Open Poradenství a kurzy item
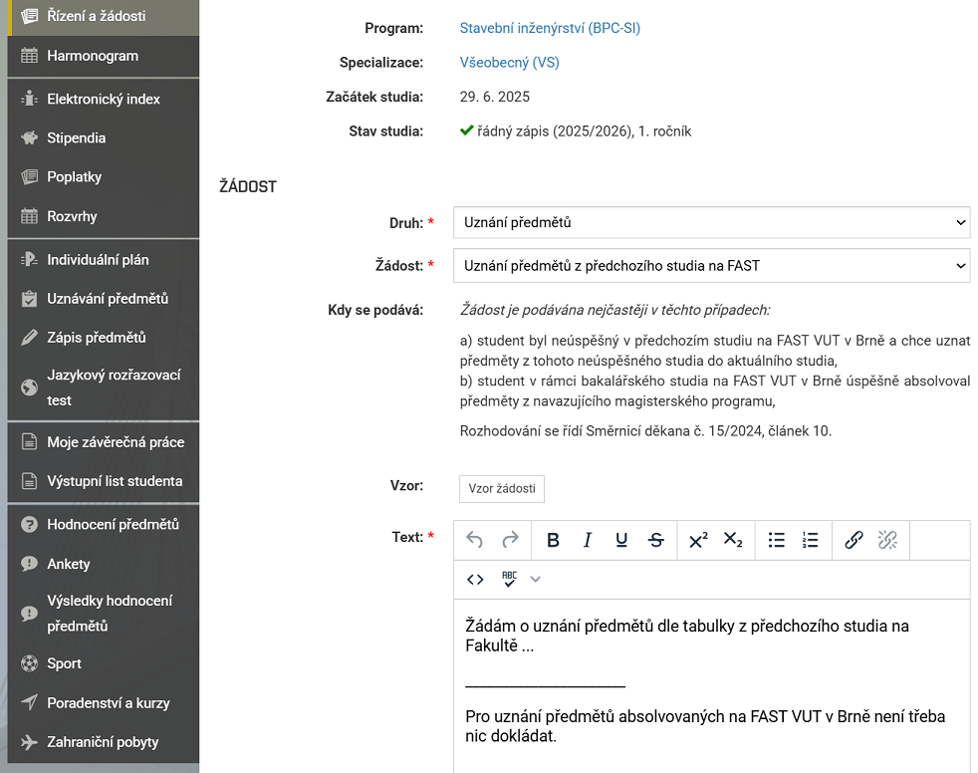978x773 pixels. click(x=104, y=703)
